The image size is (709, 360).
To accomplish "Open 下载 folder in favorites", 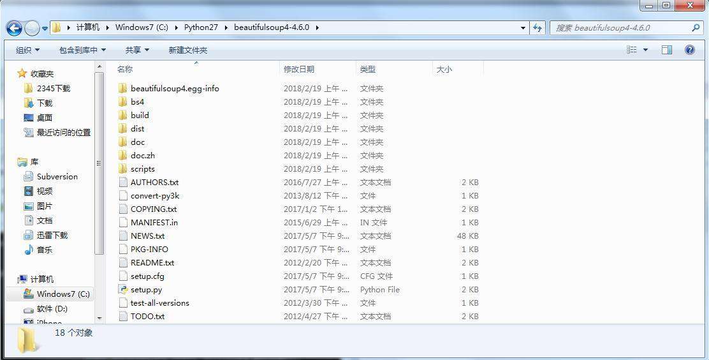I will (x=45, y=103).
